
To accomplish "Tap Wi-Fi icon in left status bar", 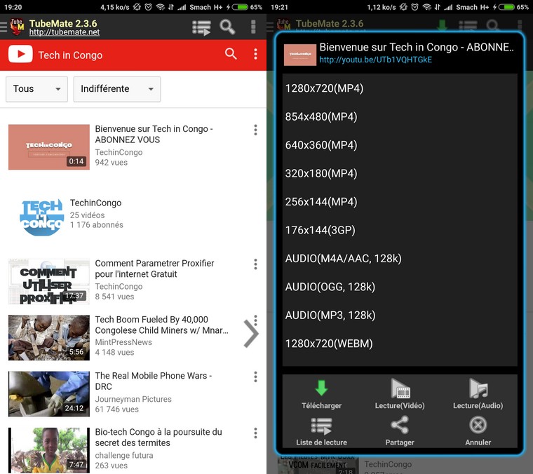I will click(x=160, y=7).
